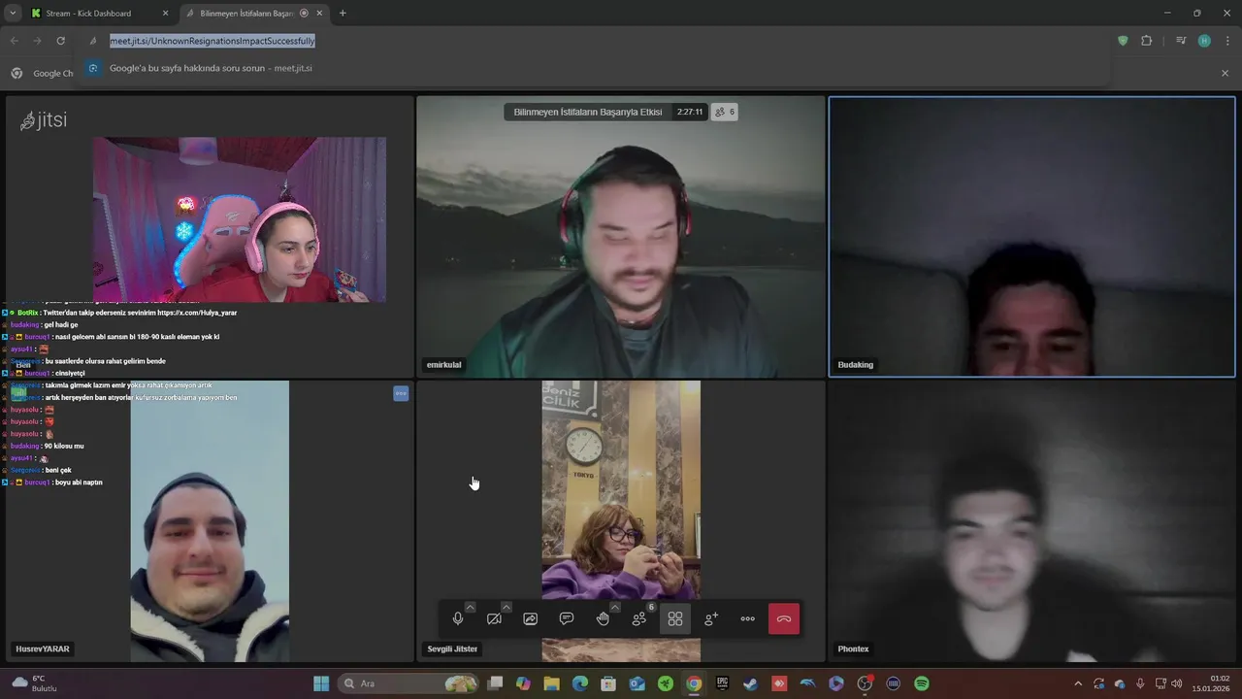Click chat message 'gel hadi ge'
The width and height of the screenshot is (1242, 699).
(x=61, y=324)
